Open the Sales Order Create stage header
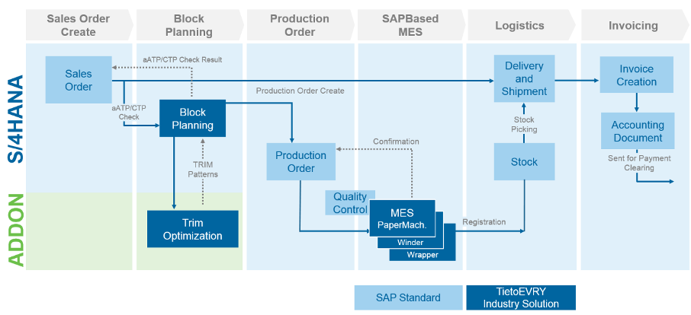Viewport: 691px width, 315px height. click(x=78, y=25)
